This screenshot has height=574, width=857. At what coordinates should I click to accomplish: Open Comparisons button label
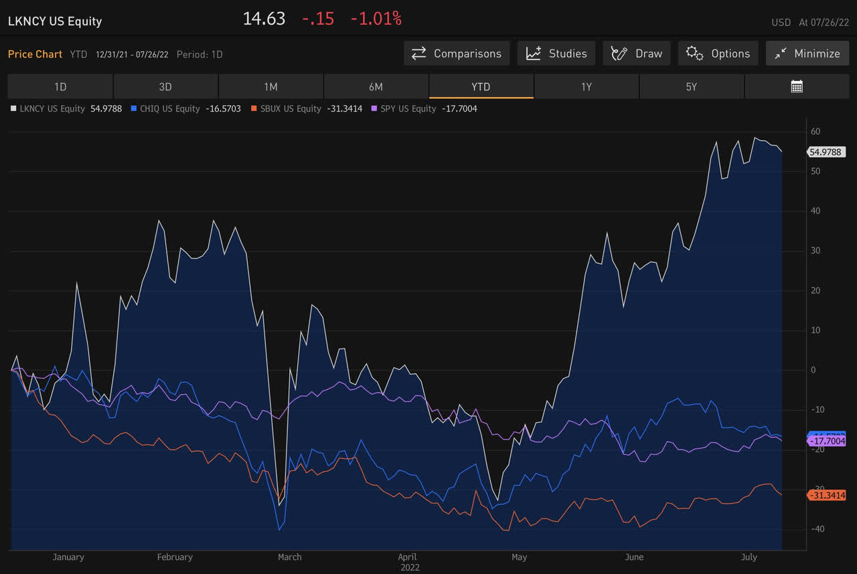tap(467, 54)
